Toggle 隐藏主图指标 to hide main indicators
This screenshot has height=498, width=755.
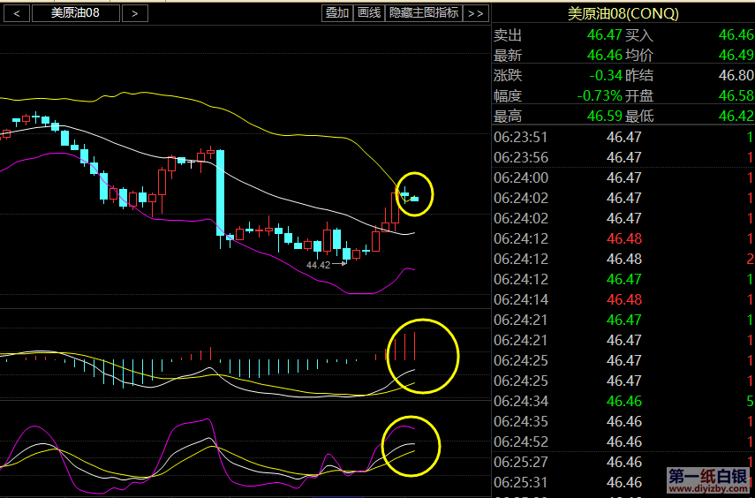424,12
